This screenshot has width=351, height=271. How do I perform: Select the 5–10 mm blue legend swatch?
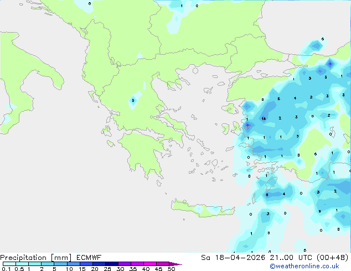60,264
